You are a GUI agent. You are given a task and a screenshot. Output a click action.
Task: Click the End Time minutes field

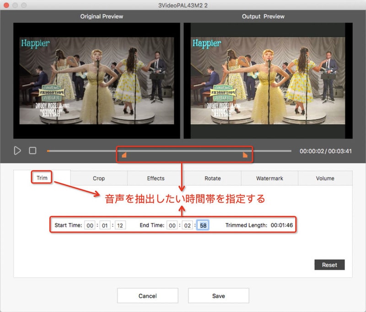[188, 225]
